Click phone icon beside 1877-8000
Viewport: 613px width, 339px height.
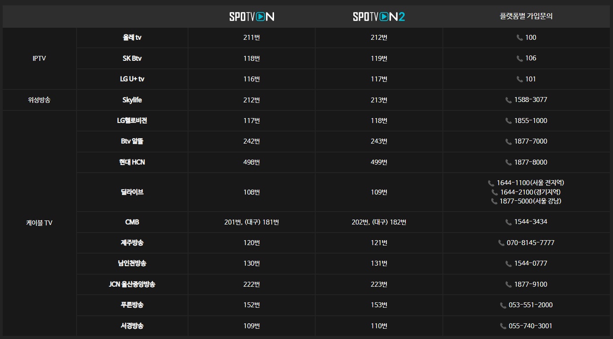[x=509, y=163]
